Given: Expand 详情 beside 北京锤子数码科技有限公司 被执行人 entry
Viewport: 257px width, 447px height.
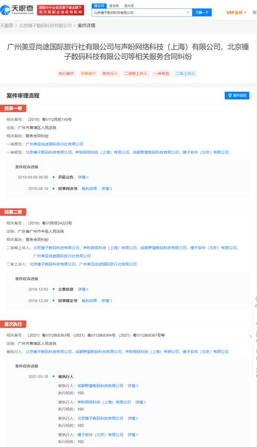Looking at the screenshot, I should (x=133, y=418).
